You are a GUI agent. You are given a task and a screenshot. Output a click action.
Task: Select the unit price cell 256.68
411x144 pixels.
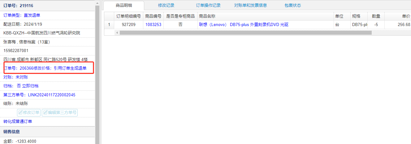coord(398,24)
